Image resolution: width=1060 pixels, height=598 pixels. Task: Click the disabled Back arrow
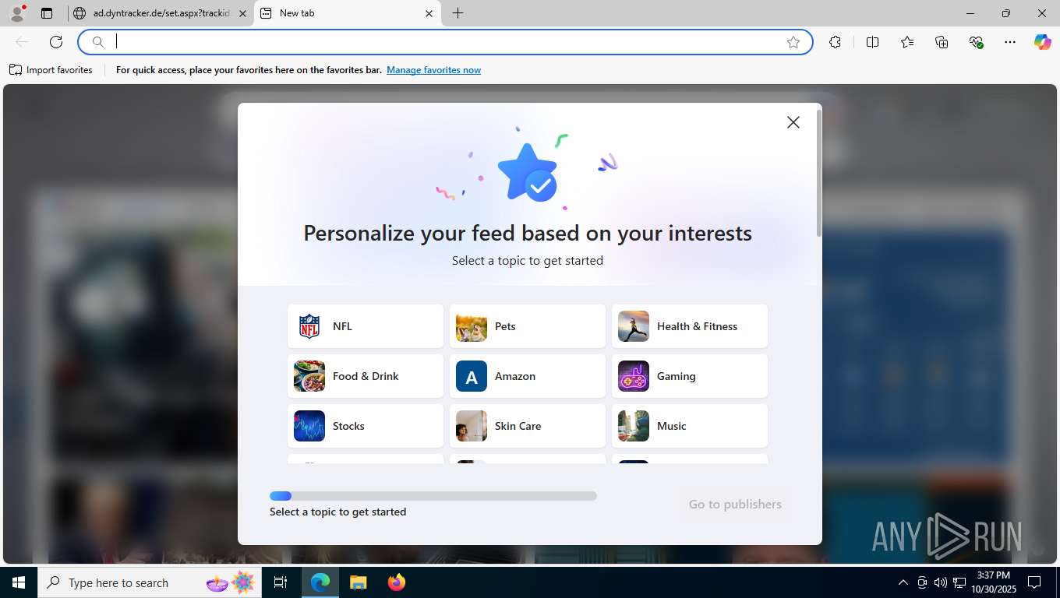tap(22, 42)
